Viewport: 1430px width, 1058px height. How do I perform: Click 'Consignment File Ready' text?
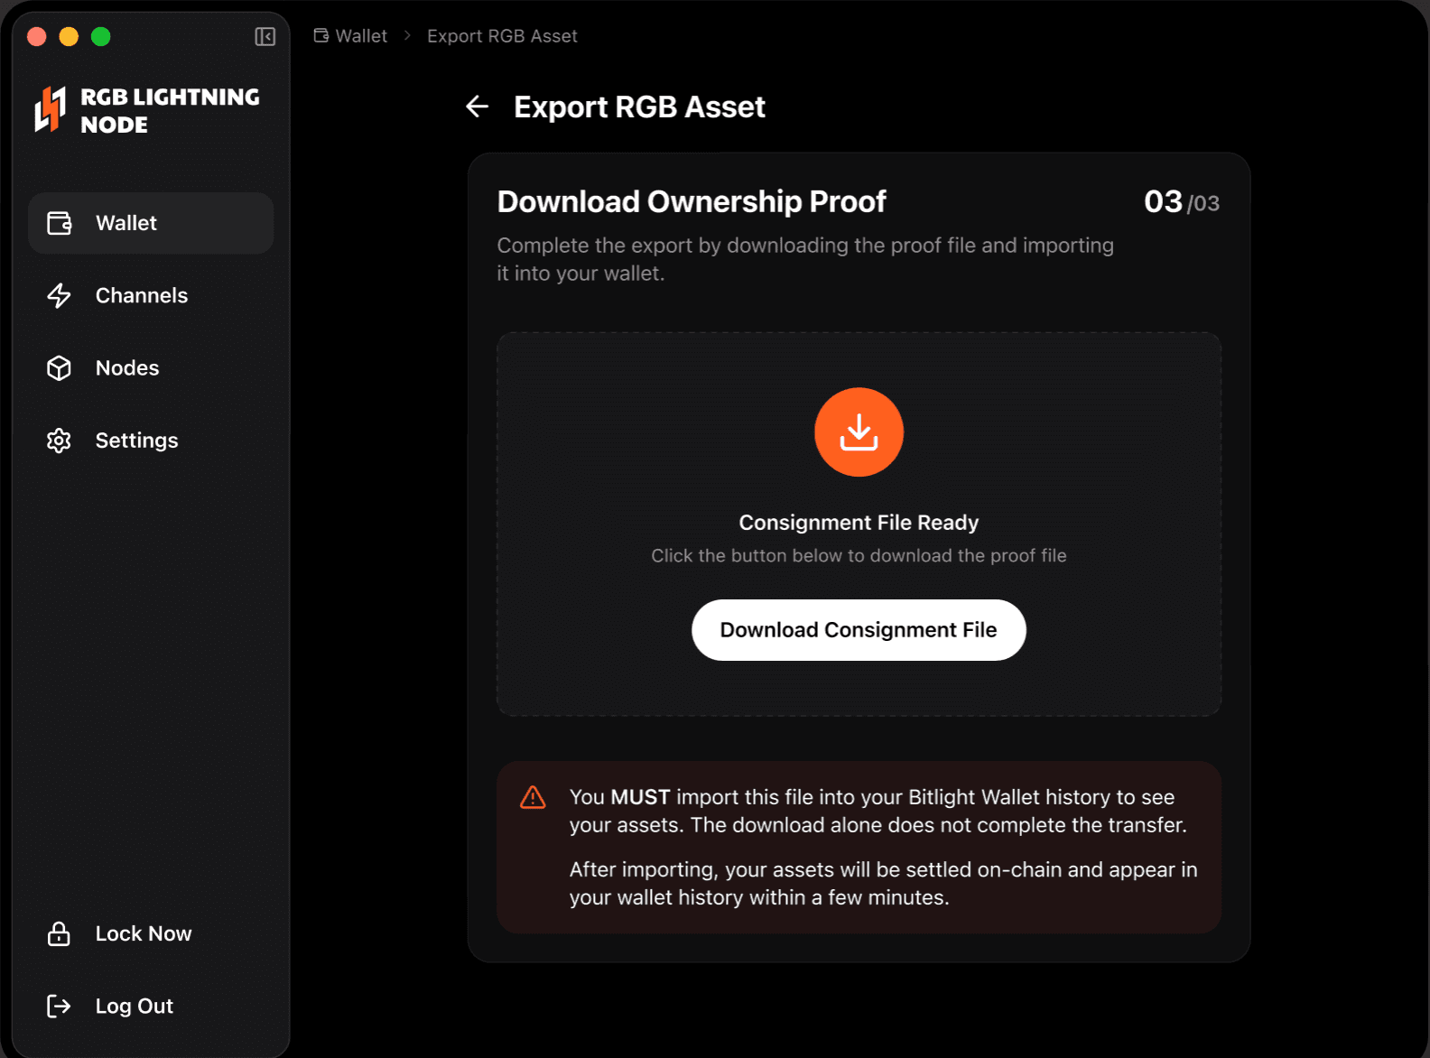pos(859,523)
